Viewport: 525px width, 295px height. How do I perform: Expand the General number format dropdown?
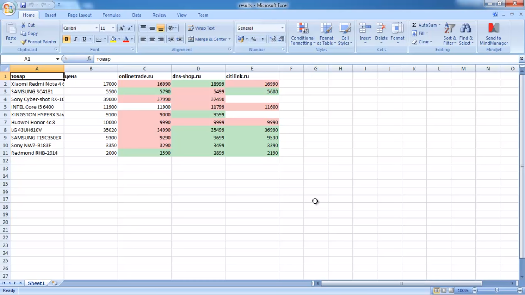click(282, 28)
